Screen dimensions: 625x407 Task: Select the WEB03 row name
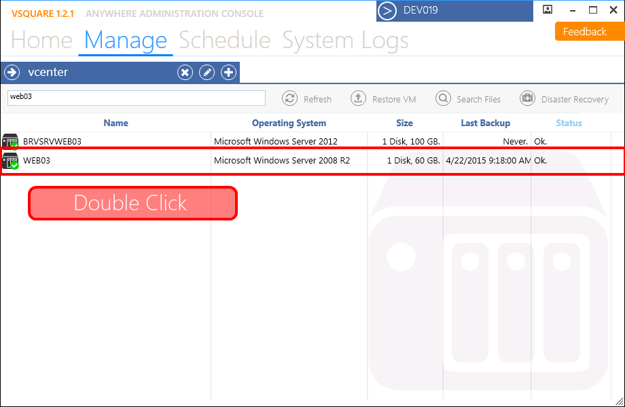click(37, 160)
